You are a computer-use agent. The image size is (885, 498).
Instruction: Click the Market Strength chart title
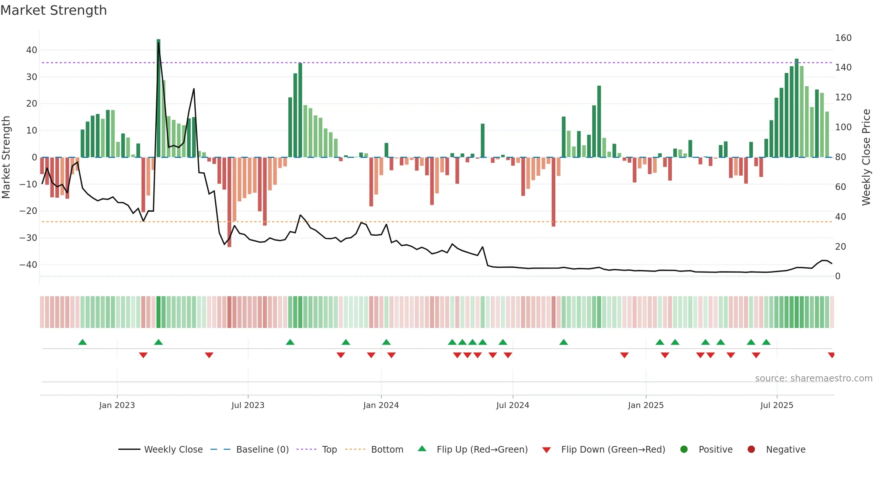tap(54, 10)
